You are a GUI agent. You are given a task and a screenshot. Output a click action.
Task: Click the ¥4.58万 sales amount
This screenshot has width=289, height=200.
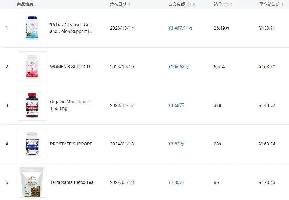pyautogui.click(x=176, y=105)
